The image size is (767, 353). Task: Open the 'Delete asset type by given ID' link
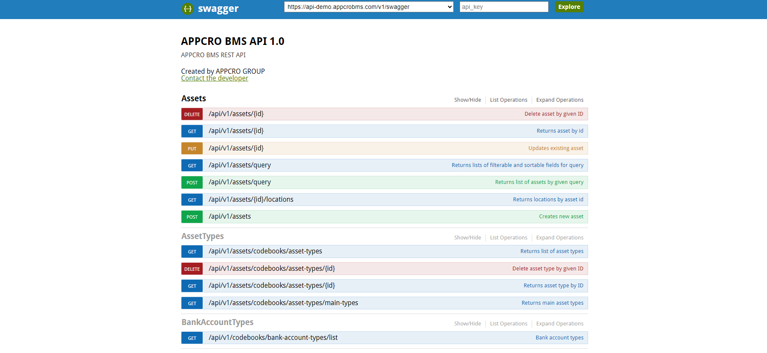coord(548,269)
